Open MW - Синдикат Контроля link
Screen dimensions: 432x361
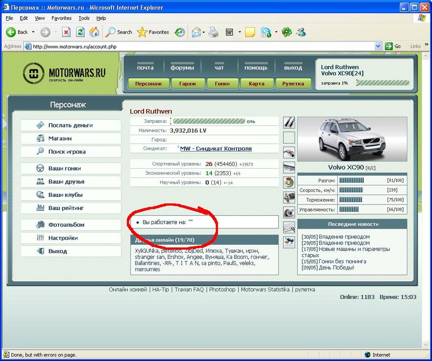pyautogui.click(x=216, y=149)
